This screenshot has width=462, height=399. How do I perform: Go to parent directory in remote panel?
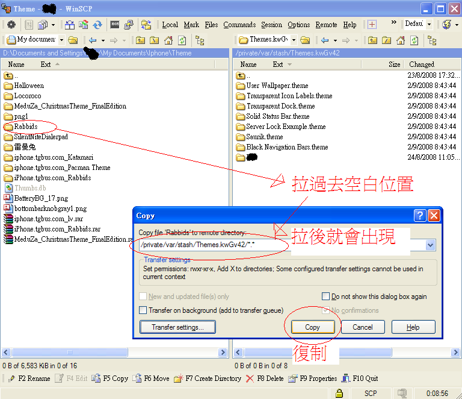(x=373, y=40)
